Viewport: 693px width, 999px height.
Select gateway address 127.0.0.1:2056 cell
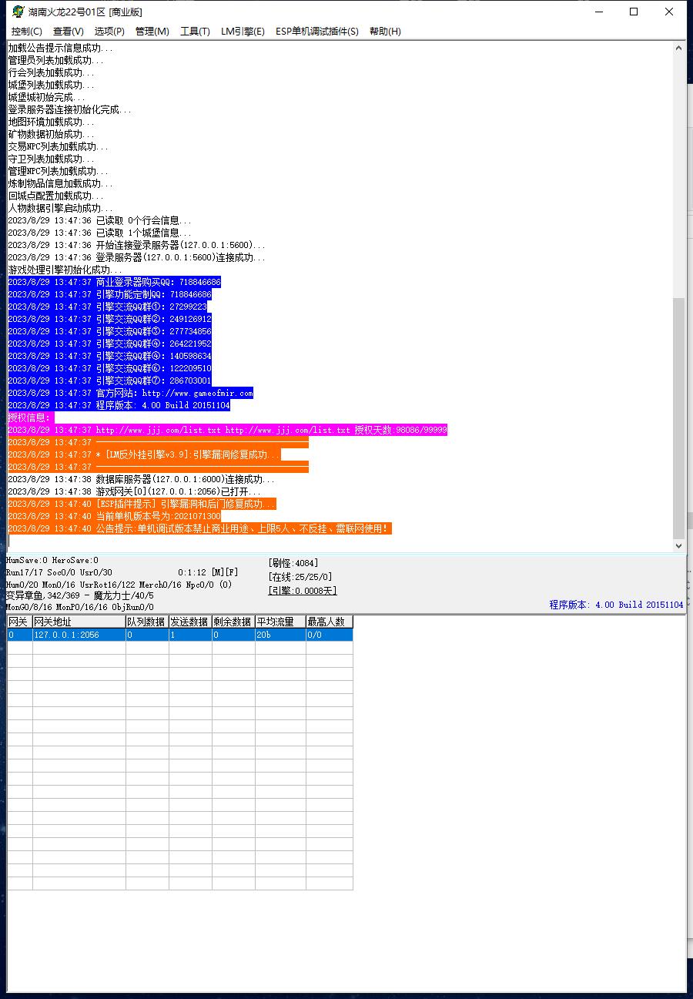(x=79, y=635)
